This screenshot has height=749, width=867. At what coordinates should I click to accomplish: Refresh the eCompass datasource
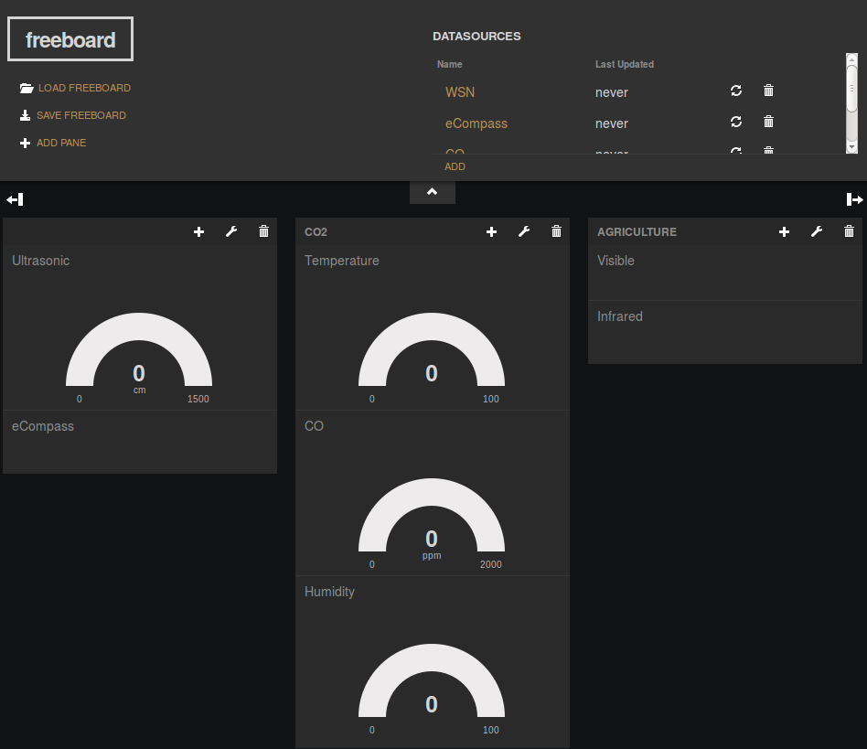pyautogui.click(x=735, y=122)
